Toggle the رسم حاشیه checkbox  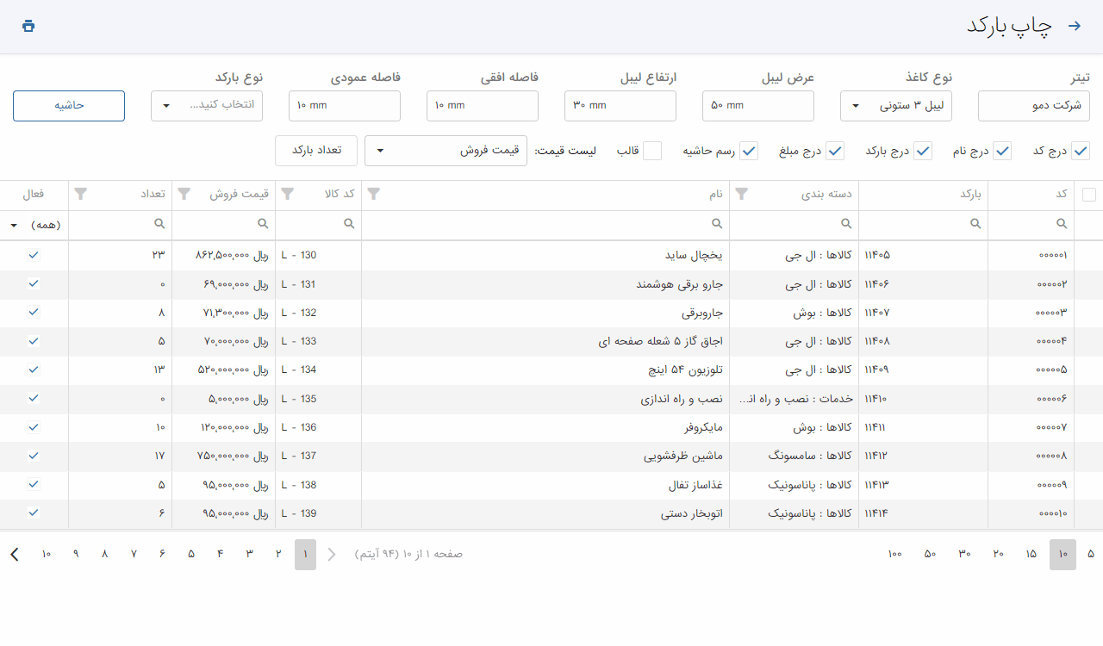[x=749, y=151]
